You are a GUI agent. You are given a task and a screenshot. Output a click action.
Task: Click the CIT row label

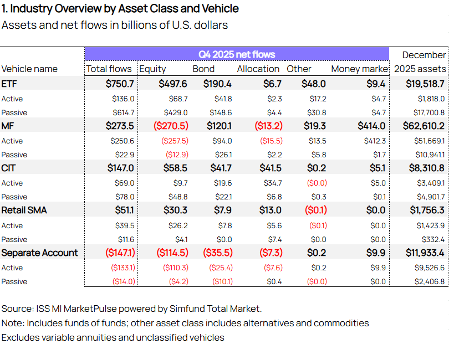click(8, 168)
